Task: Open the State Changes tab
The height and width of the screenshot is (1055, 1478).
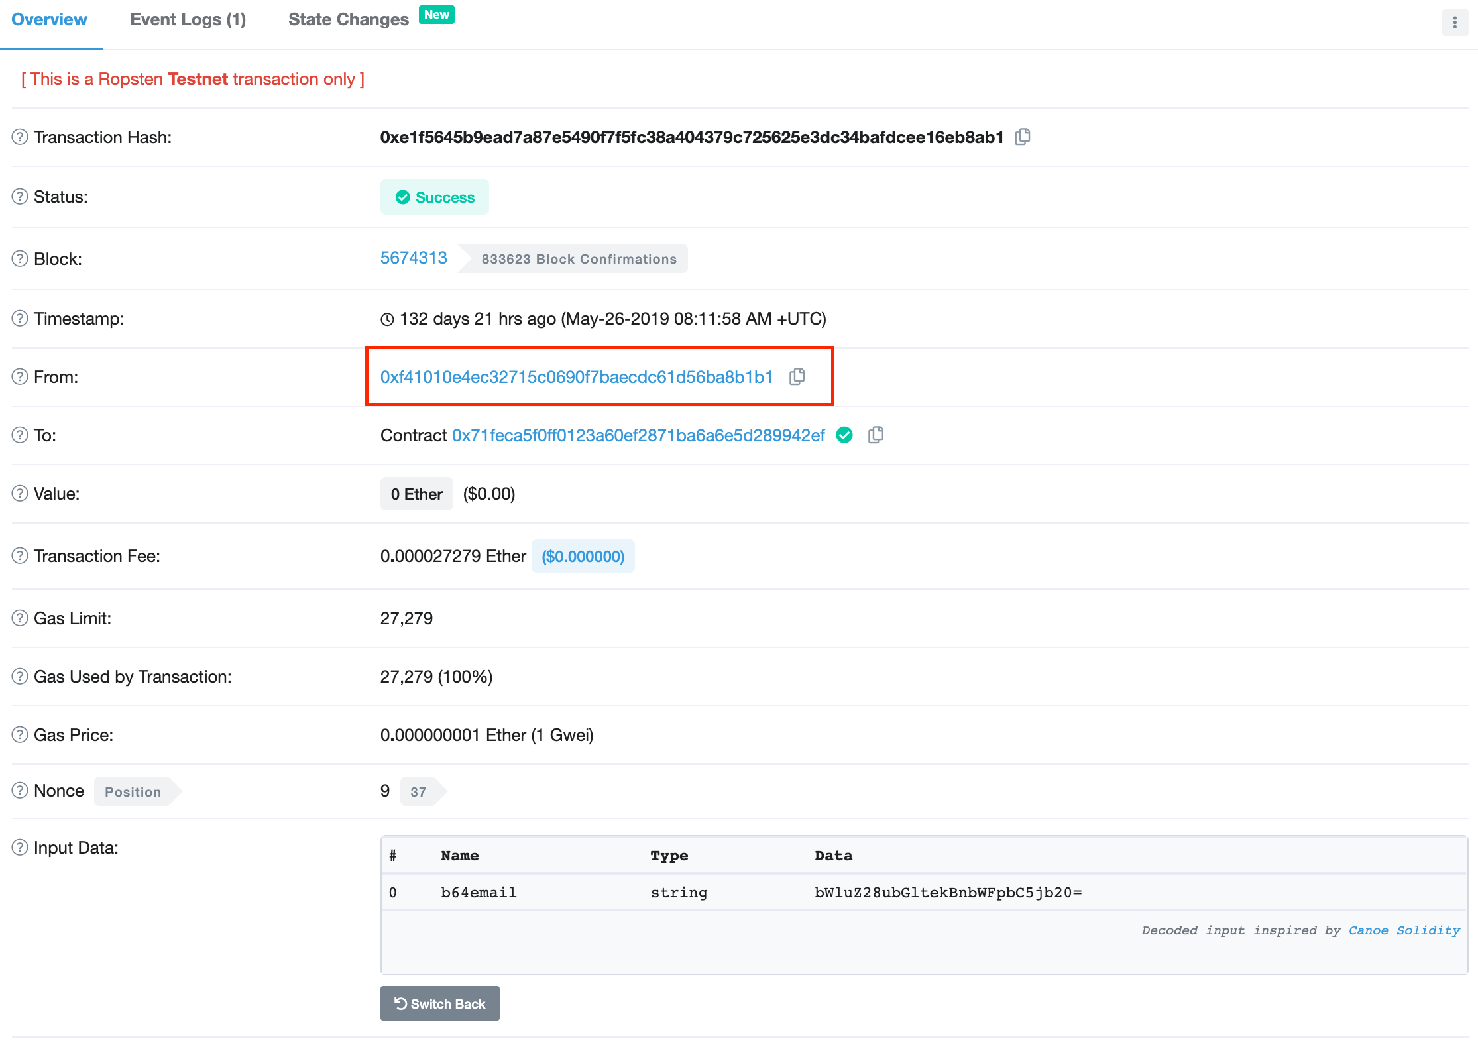Action: coord(349,20)
